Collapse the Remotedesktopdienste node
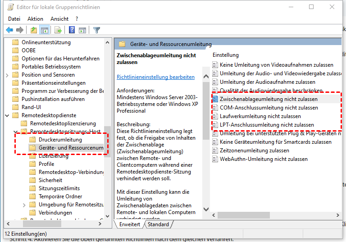The height and width of the screenshot is (242, 346). (7, 115)
